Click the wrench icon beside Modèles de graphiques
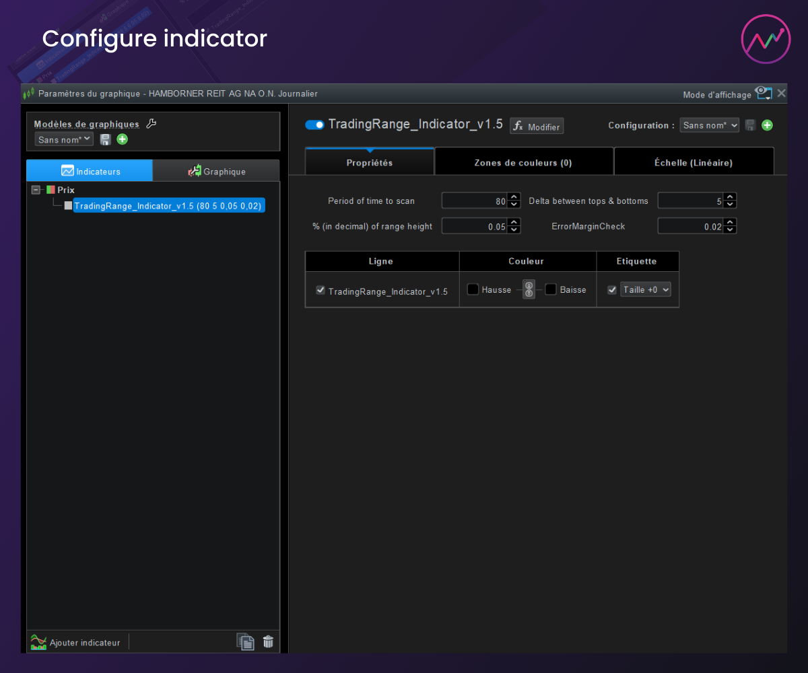808x673 pixels. coord(151,123)
